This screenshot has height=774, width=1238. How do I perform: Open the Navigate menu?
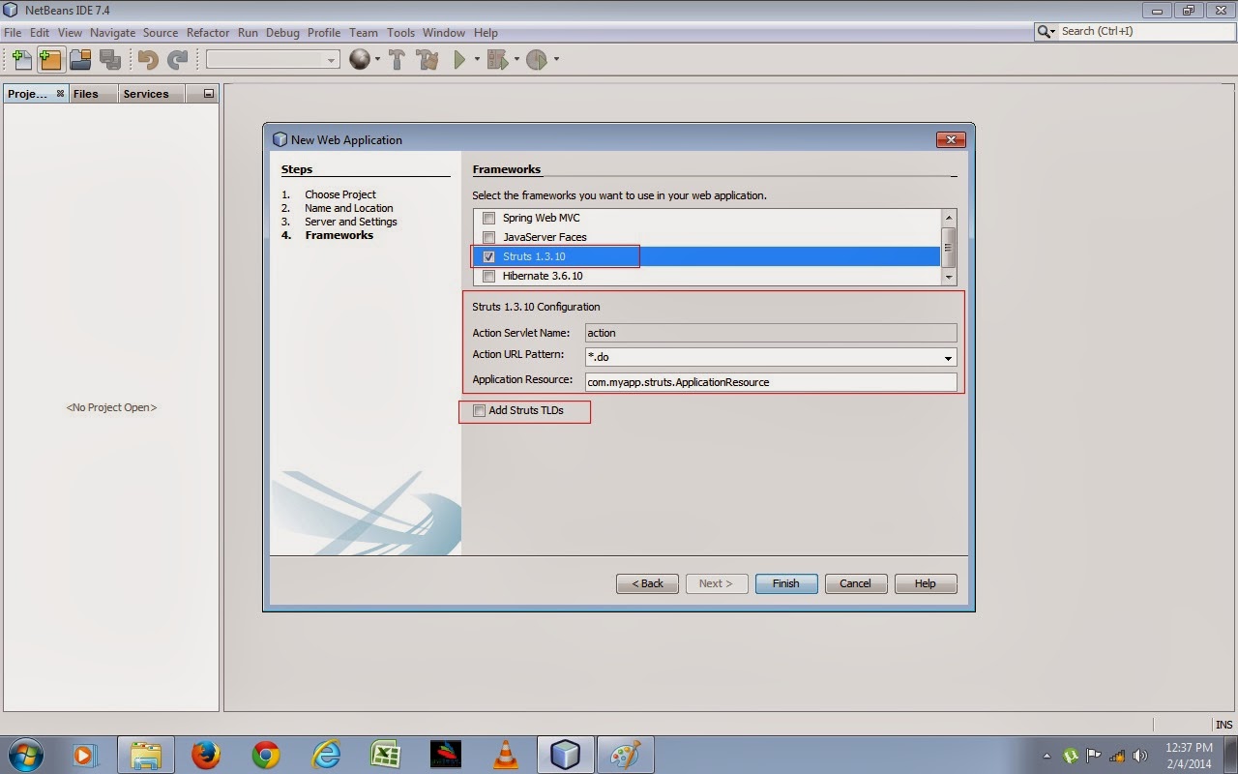(x=113, y=32)
